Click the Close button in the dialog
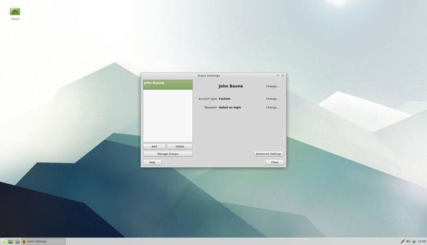Screen dimensions: 427x245 275,162
